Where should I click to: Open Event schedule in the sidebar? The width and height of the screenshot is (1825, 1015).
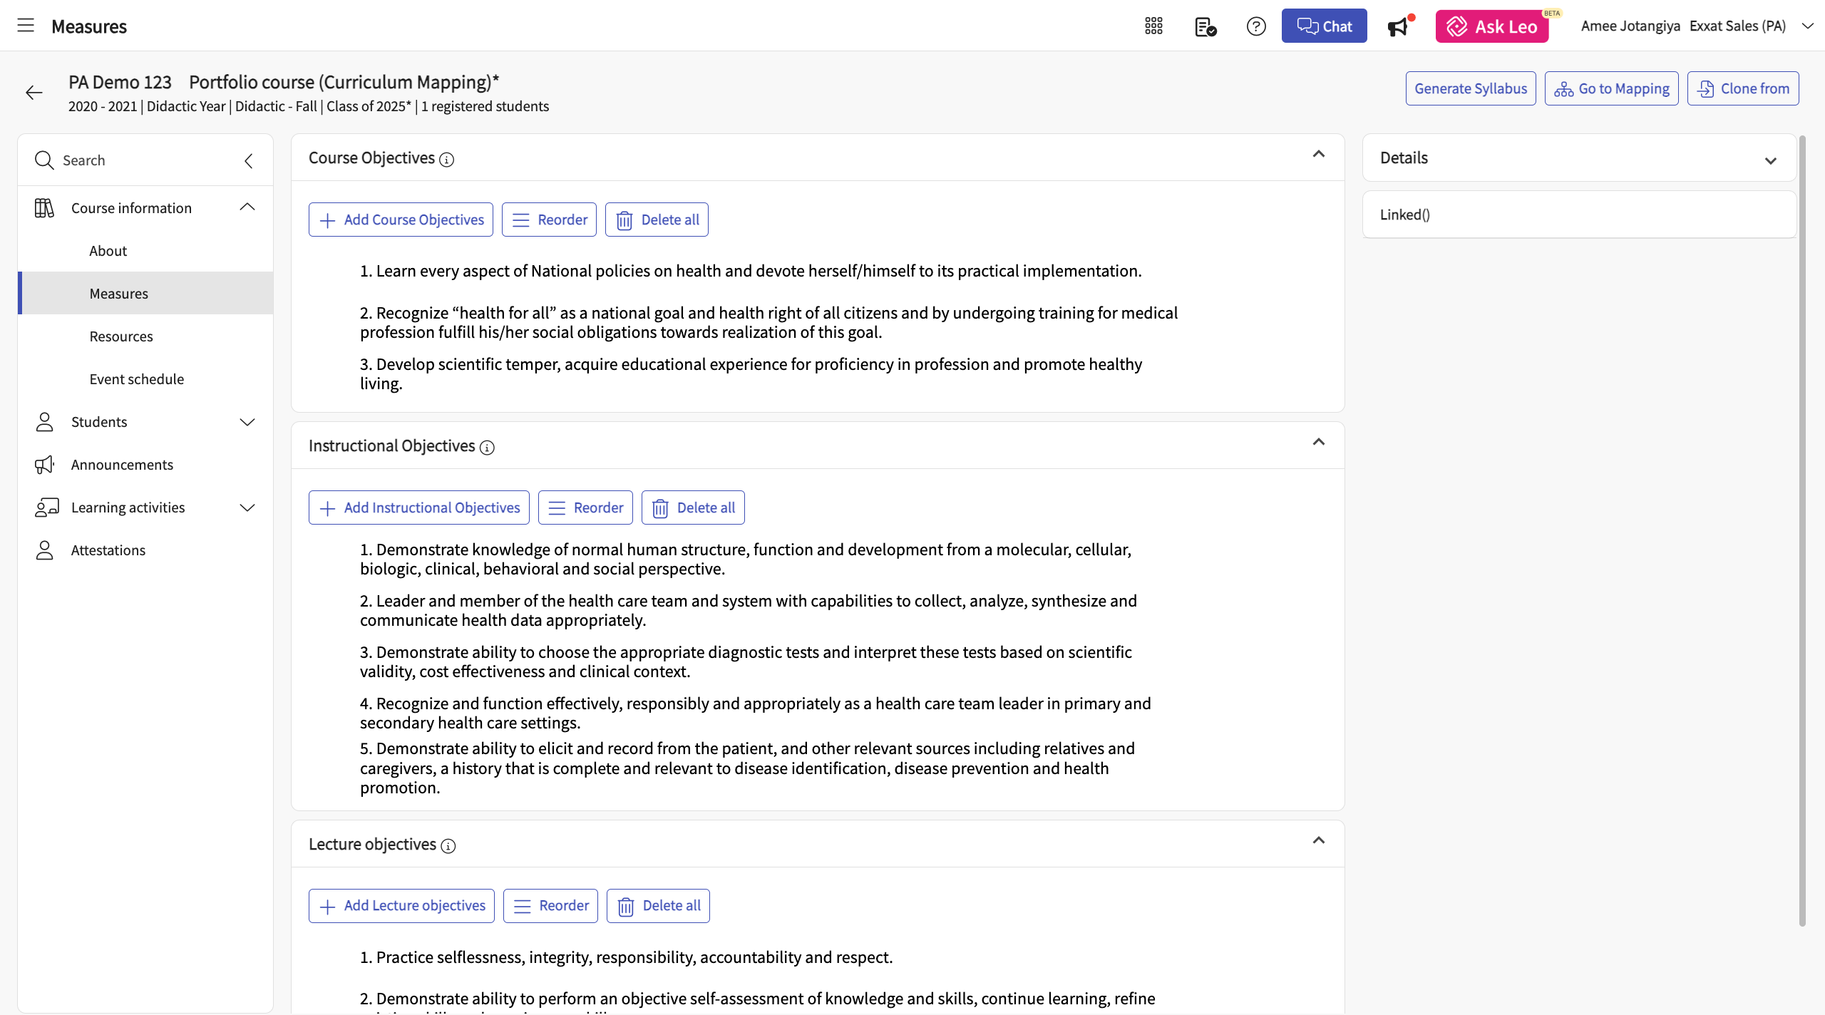pyautogui.click(x=137, y=379)
